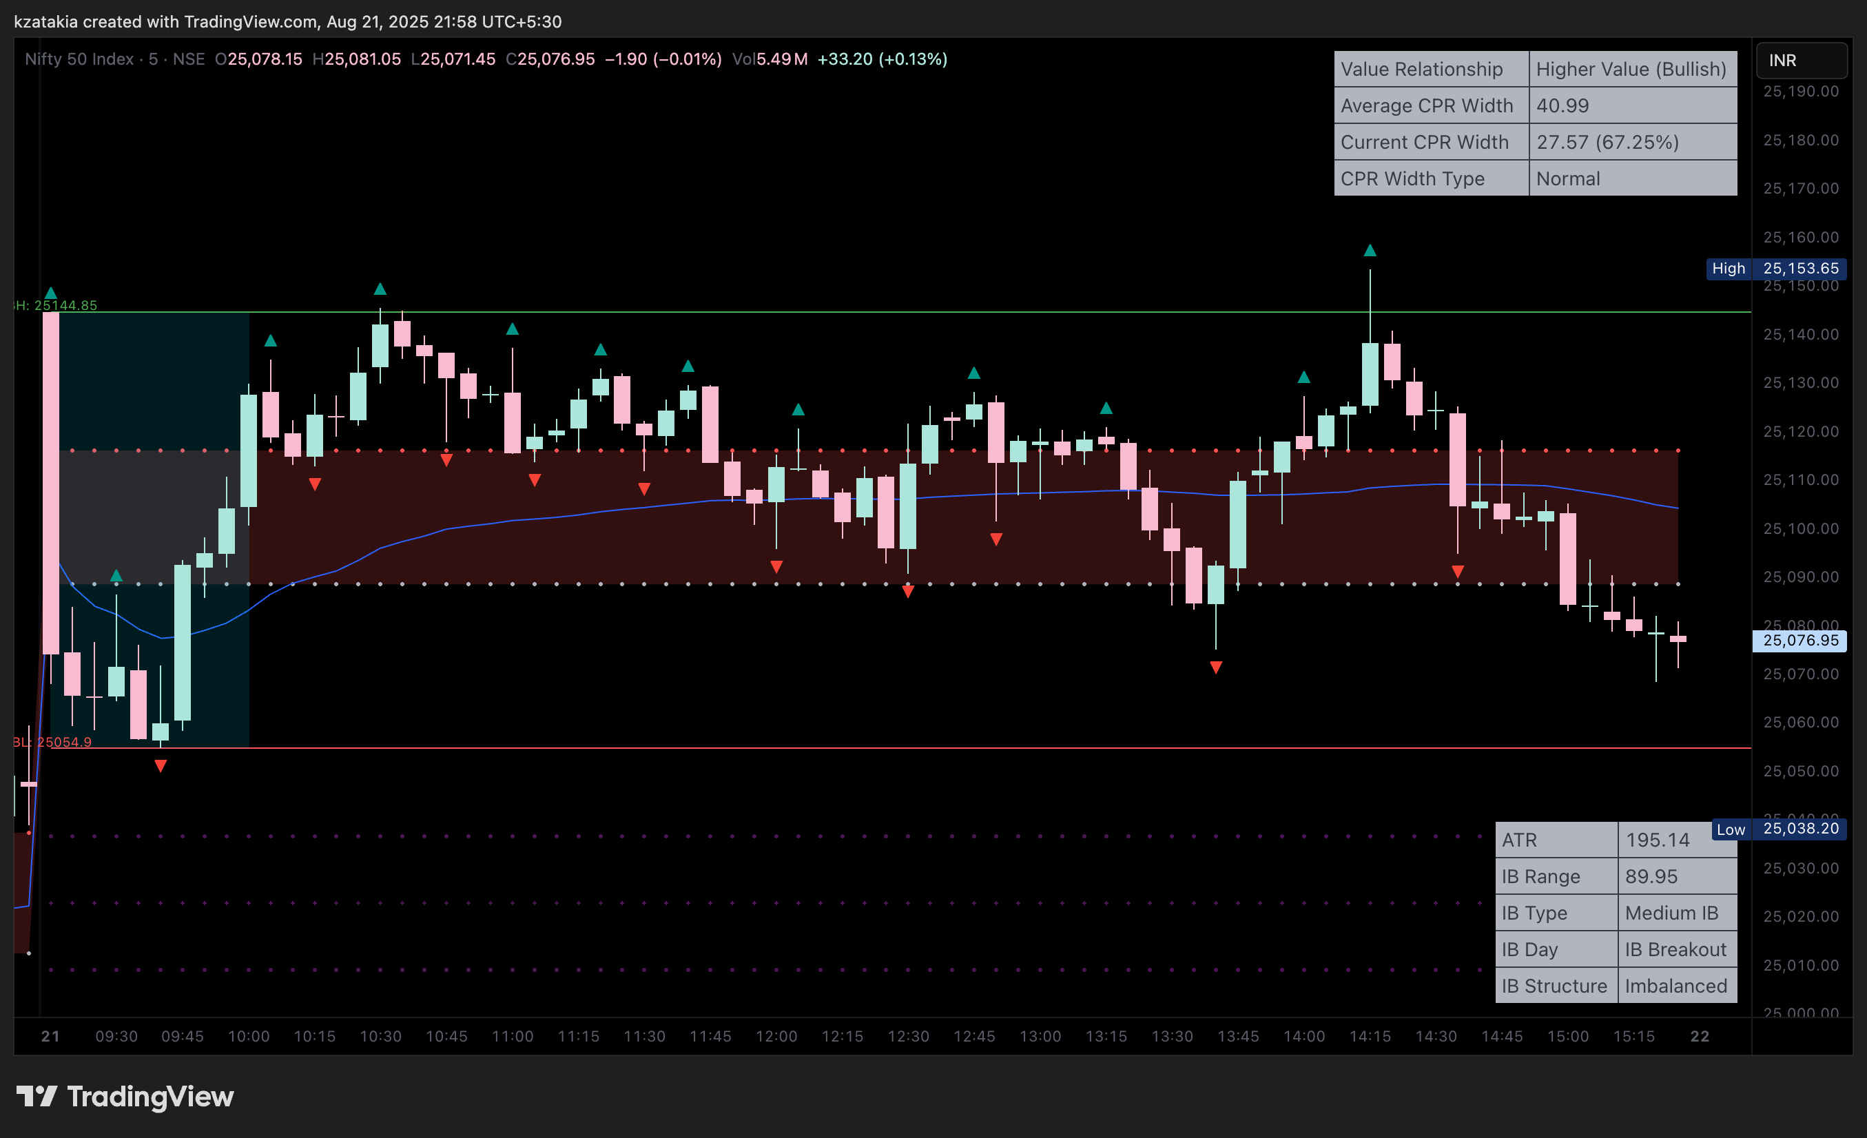The image size is (1867, 1138).
Task: Click the date label 21 on time axis
Action: pyautogui.click(x=51, y=1036)
